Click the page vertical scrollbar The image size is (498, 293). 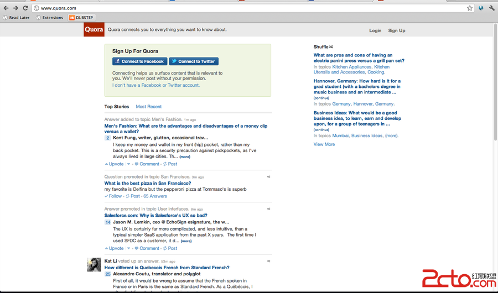click(x=495, y=82)
